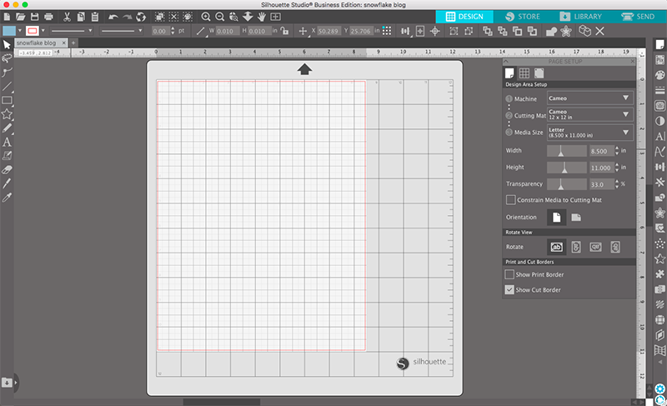The width and height of the screenshot is (667, 406).
Task: Expand the fill color dropdown arrow
Action: [x=19, y=31]
